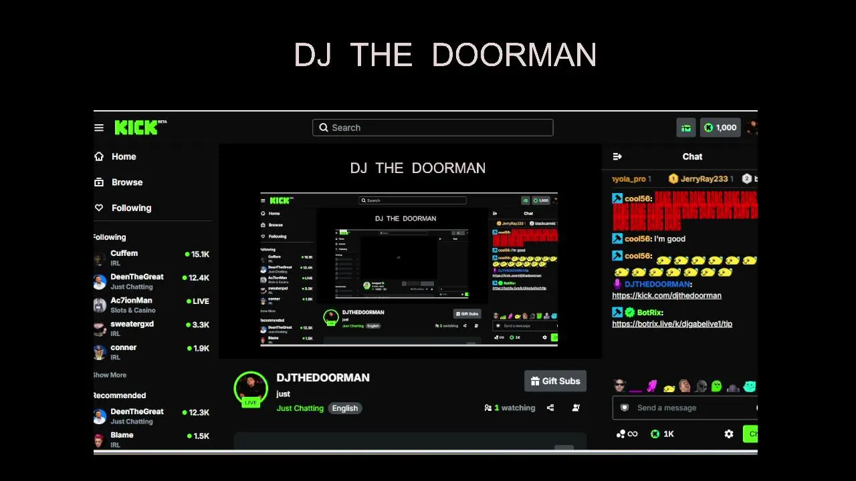Click the Recommended section heading

[120, 395]
